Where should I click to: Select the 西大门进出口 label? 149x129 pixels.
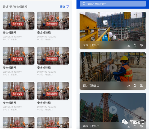[91, 86]
